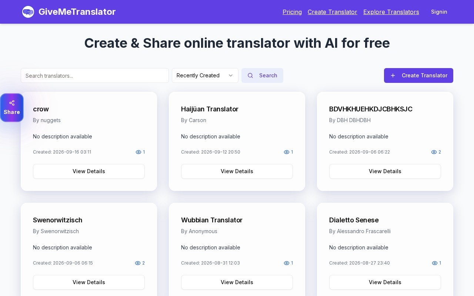Click the Search button
Screen dimensions: 474x296
click(262, 75)
